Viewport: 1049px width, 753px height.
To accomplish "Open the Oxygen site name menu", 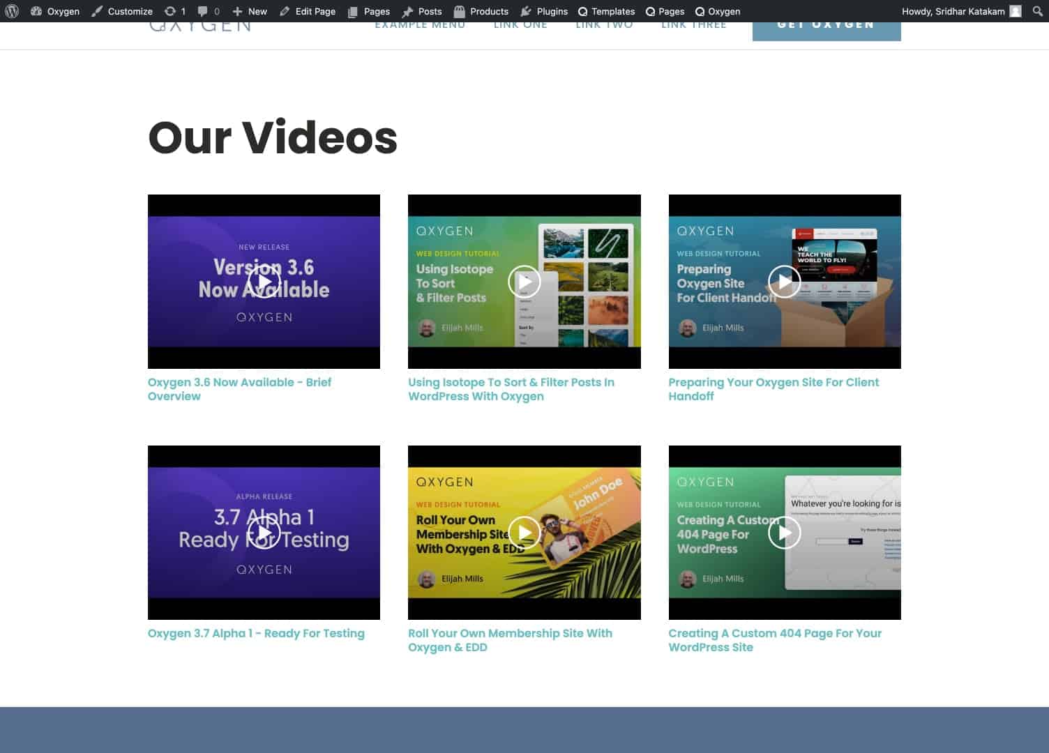I will [55, 11].
